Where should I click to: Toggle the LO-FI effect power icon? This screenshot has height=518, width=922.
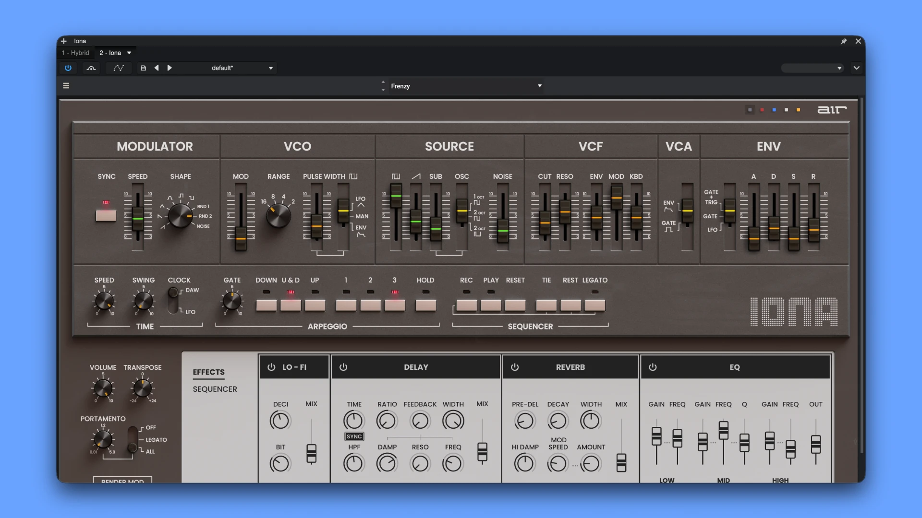pos(271,367)
